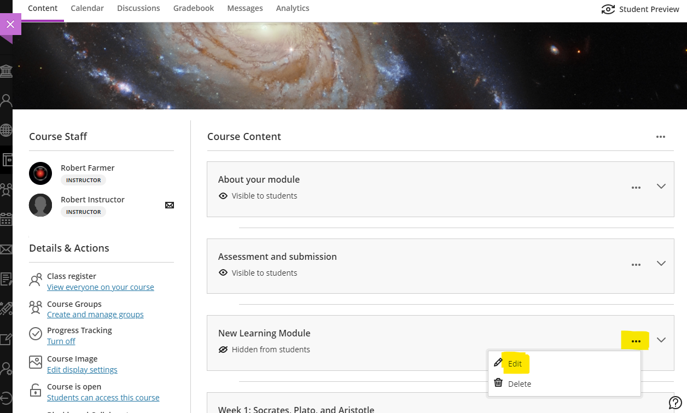Open the Course Content overflow menu
The image size is (687, 413).
[661, 137]
